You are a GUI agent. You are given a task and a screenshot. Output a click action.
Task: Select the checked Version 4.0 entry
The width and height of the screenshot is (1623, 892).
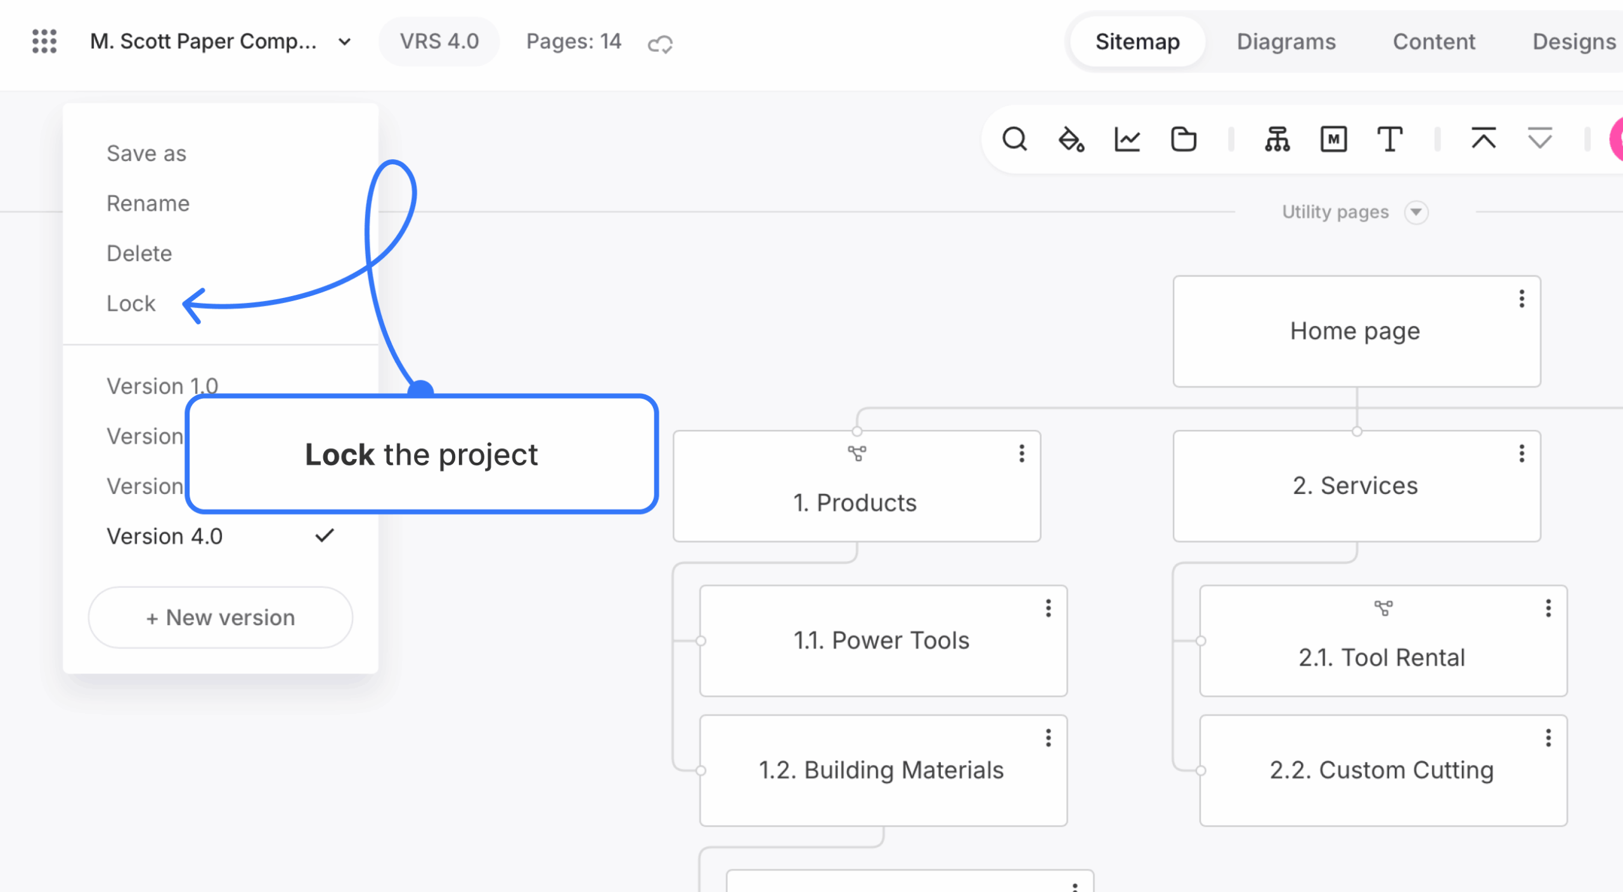click(219, 536)
